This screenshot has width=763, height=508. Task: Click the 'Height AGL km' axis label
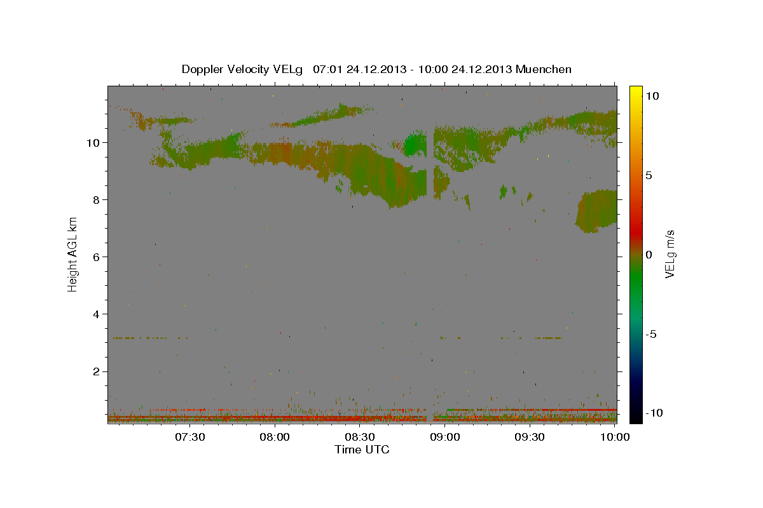tap(73, 253)
